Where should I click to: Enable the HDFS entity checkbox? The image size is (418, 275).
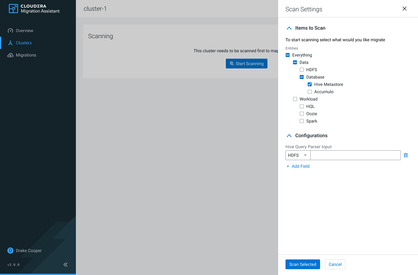click(302, 70)
